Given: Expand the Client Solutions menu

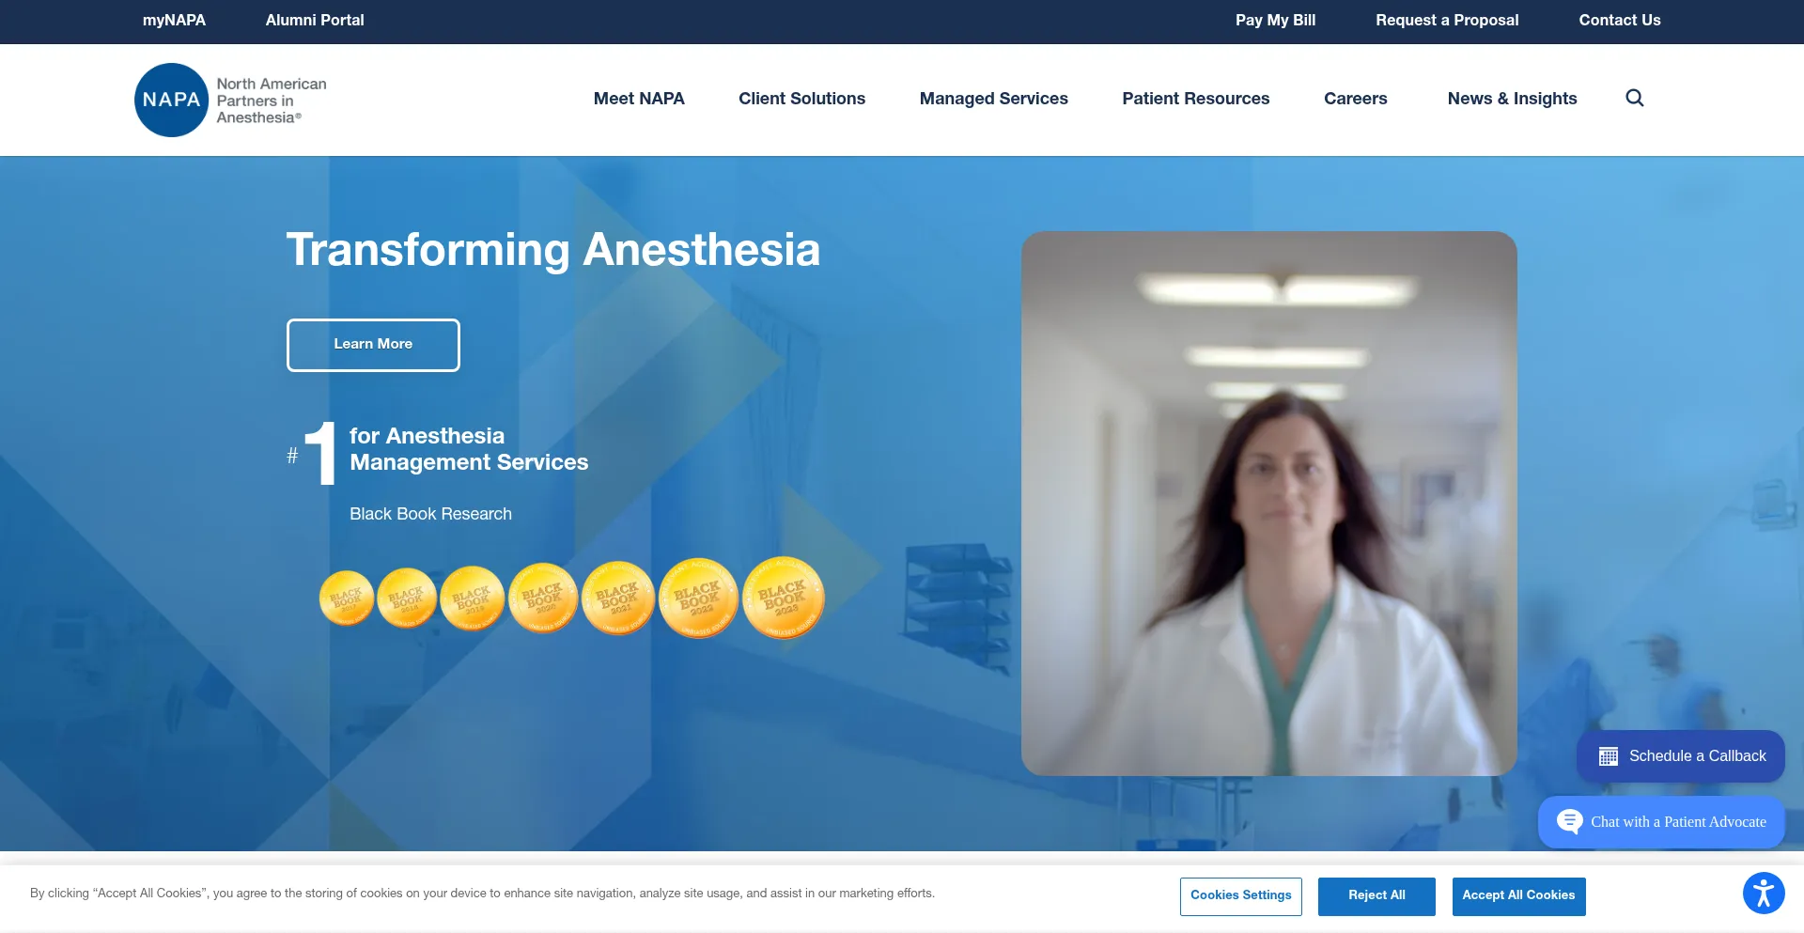Looking at the screenshot, I should click(x=801, y=99).
